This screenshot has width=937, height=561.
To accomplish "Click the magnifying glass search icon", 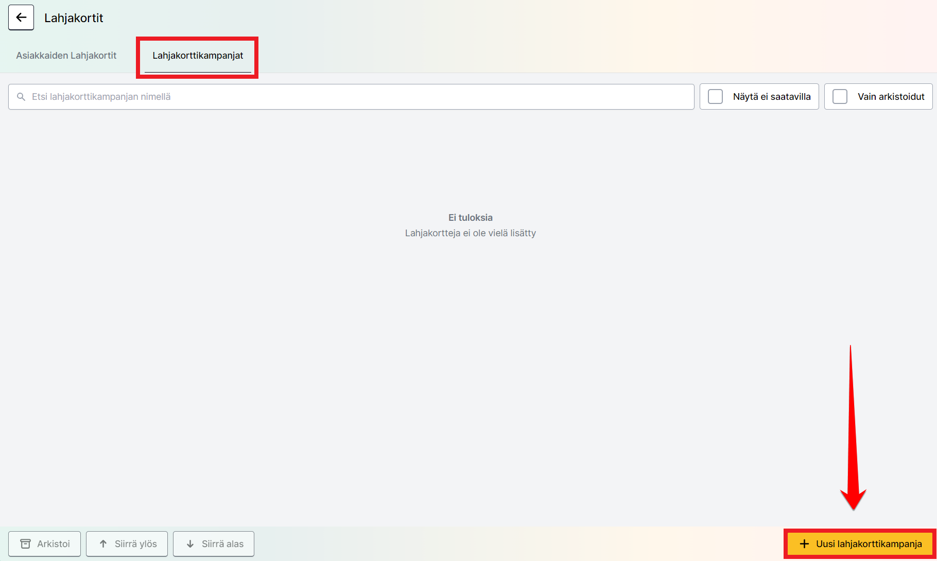I will [x=21, y=97].
